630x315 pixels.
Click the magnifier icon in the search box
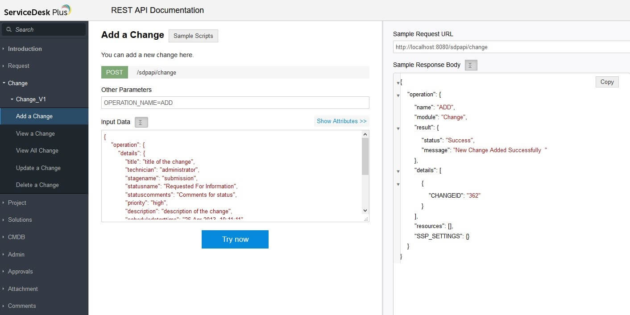pos(9,29)
